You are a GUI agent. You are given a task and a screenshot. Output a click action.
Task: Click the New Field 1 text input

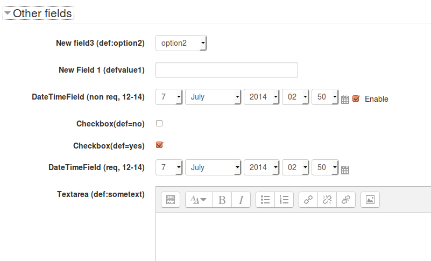point(227,70)
